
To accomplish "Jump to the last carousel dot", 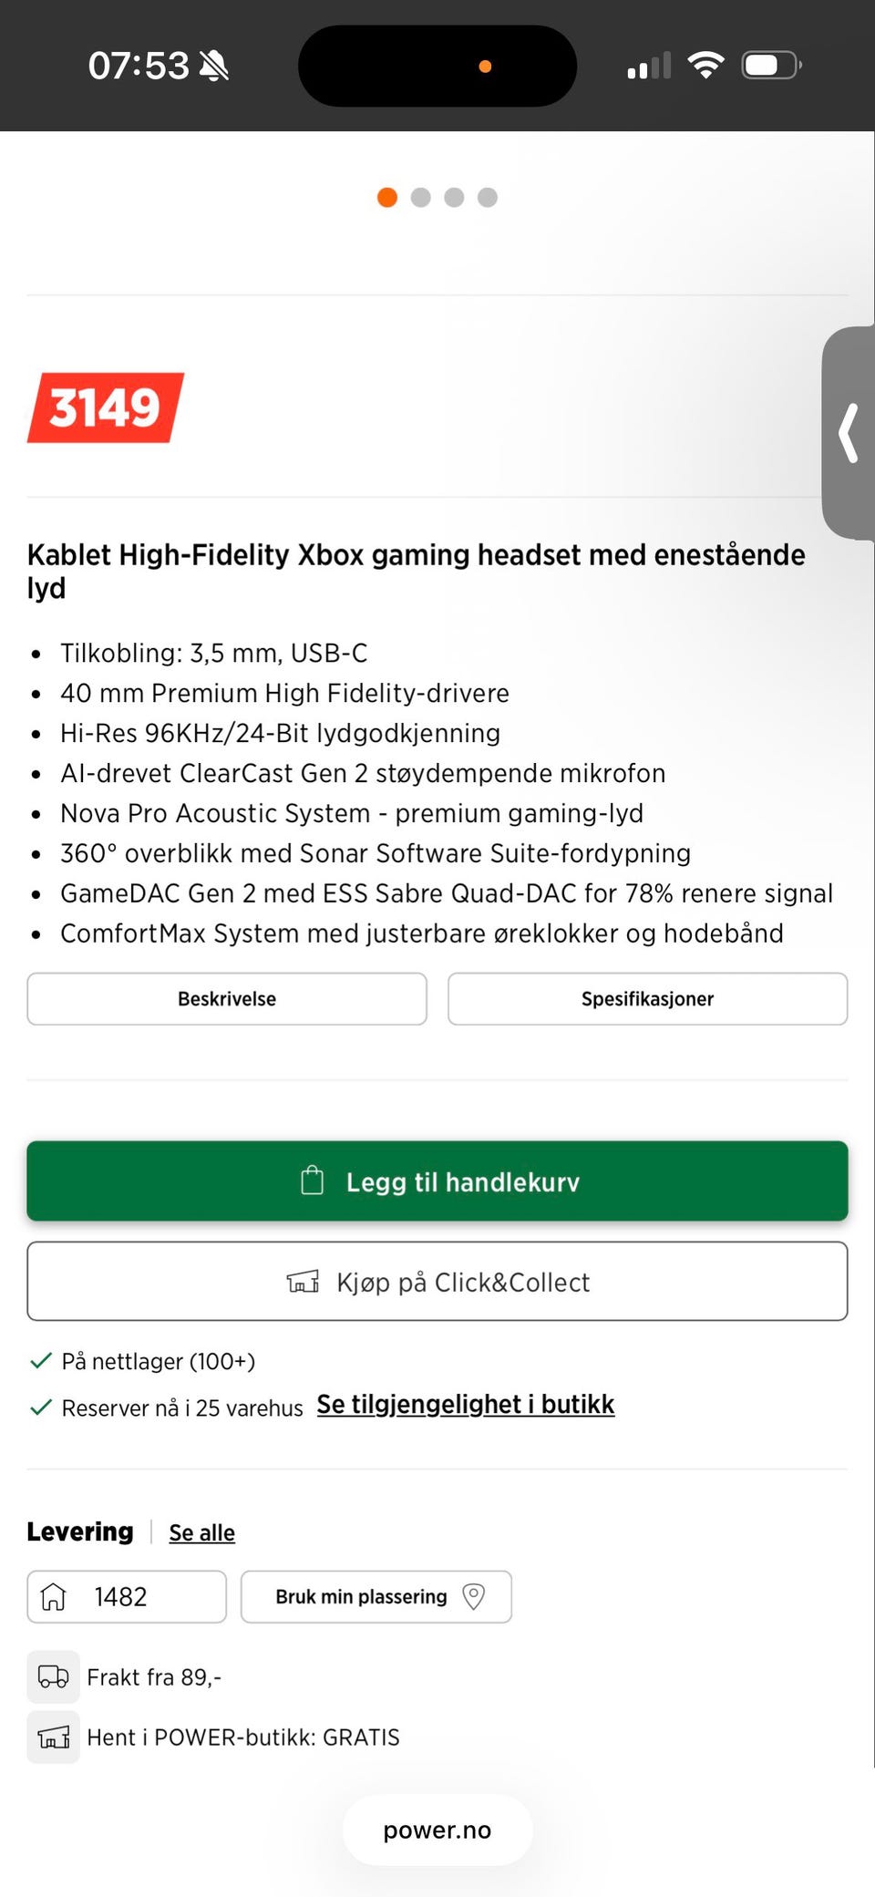I will tap(488, 198).
